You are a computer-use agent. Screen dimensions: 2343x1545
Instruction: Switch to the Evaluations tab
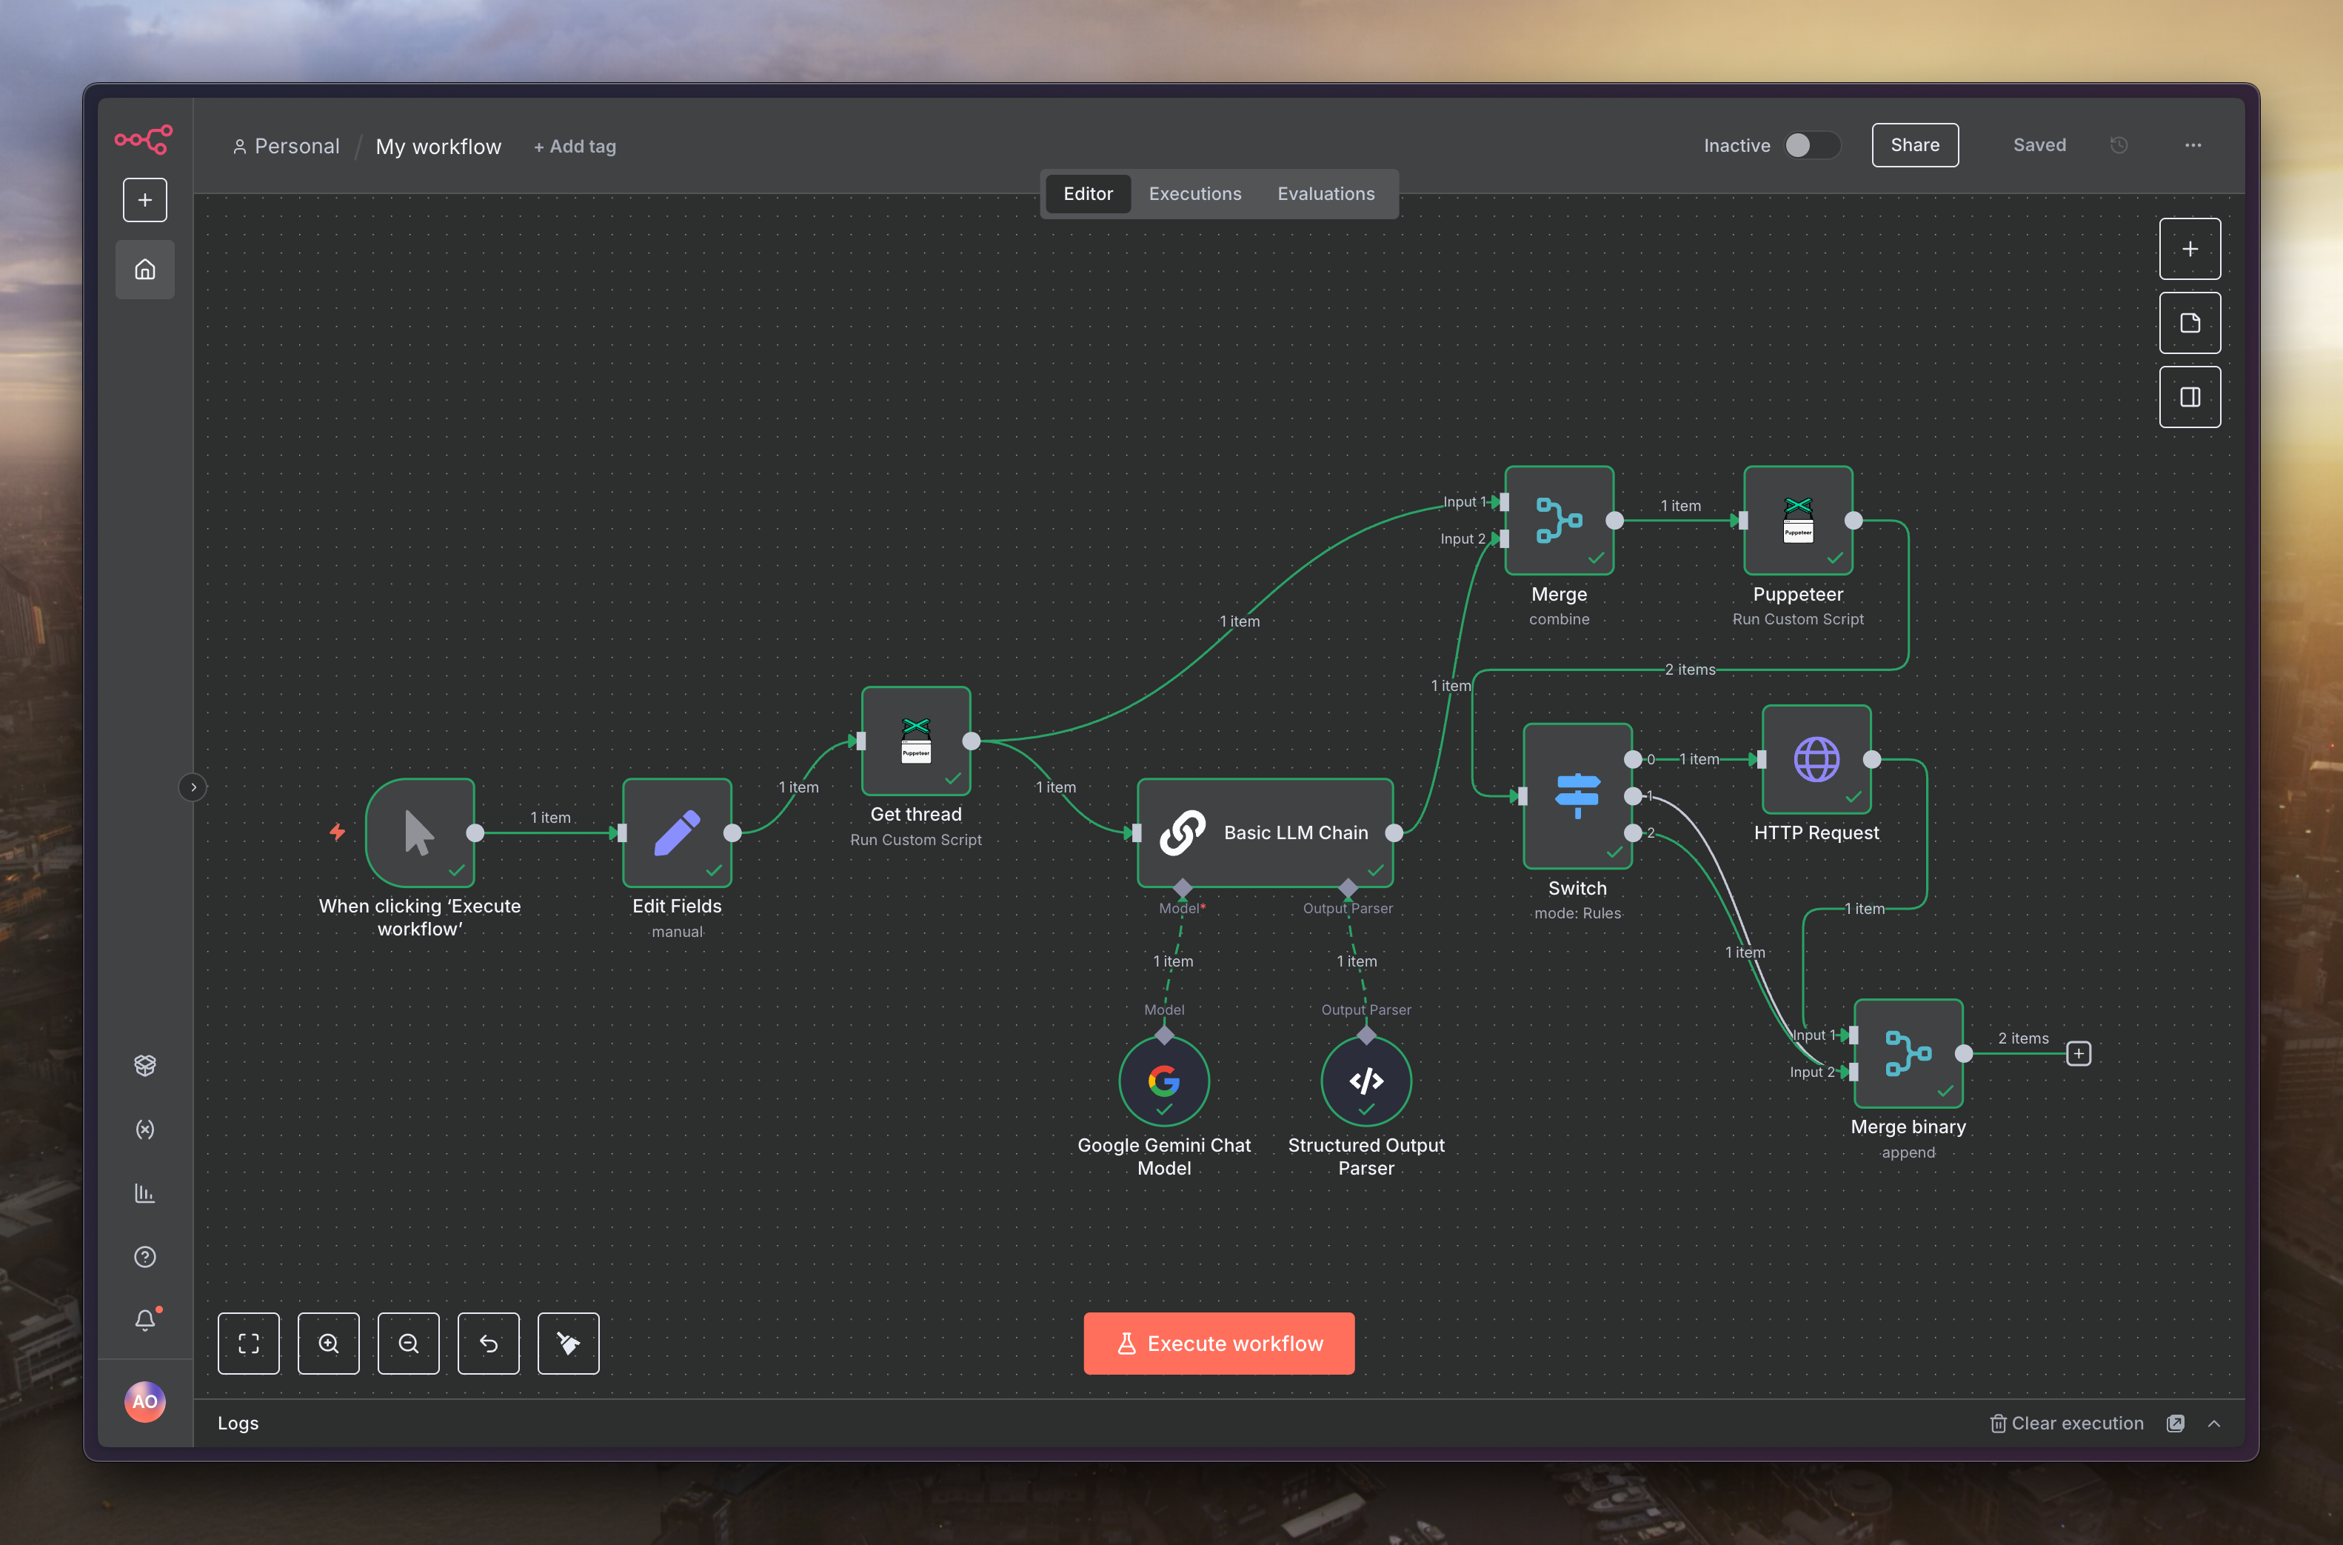point(1326,194)
